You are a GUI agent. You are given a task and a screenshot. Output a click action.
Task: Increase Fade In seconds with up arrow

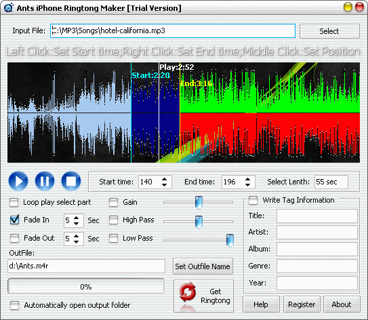click(x=77, y=218)
